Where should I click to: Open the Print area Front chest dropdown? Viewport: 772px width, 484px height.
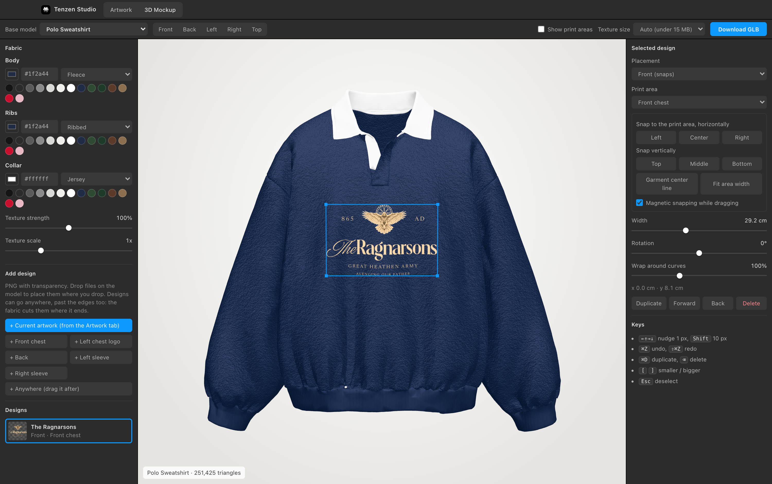(x=699, y=102)
